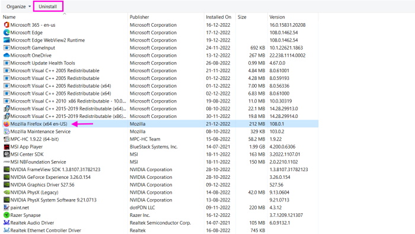Select the Microsoft Edge icon

coord(7,33)
